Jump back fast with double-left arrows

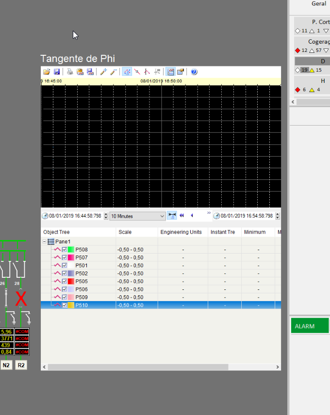click(x=181, y=215)
